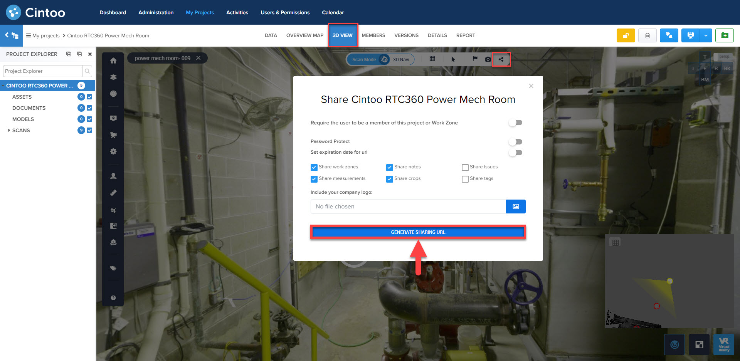Open the tags tool in viewer sidebar
Image resolution: width=740 pixels, height=361 pixels.
click(113, 268)
